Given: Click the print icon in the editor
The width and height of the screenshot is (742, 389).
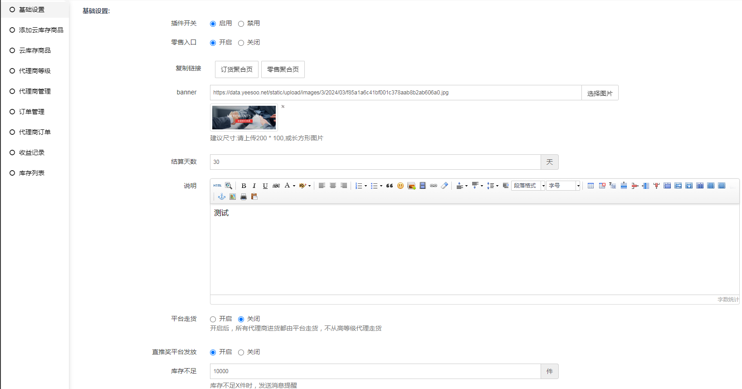Looking at the screenshot, I should point(244,197).
